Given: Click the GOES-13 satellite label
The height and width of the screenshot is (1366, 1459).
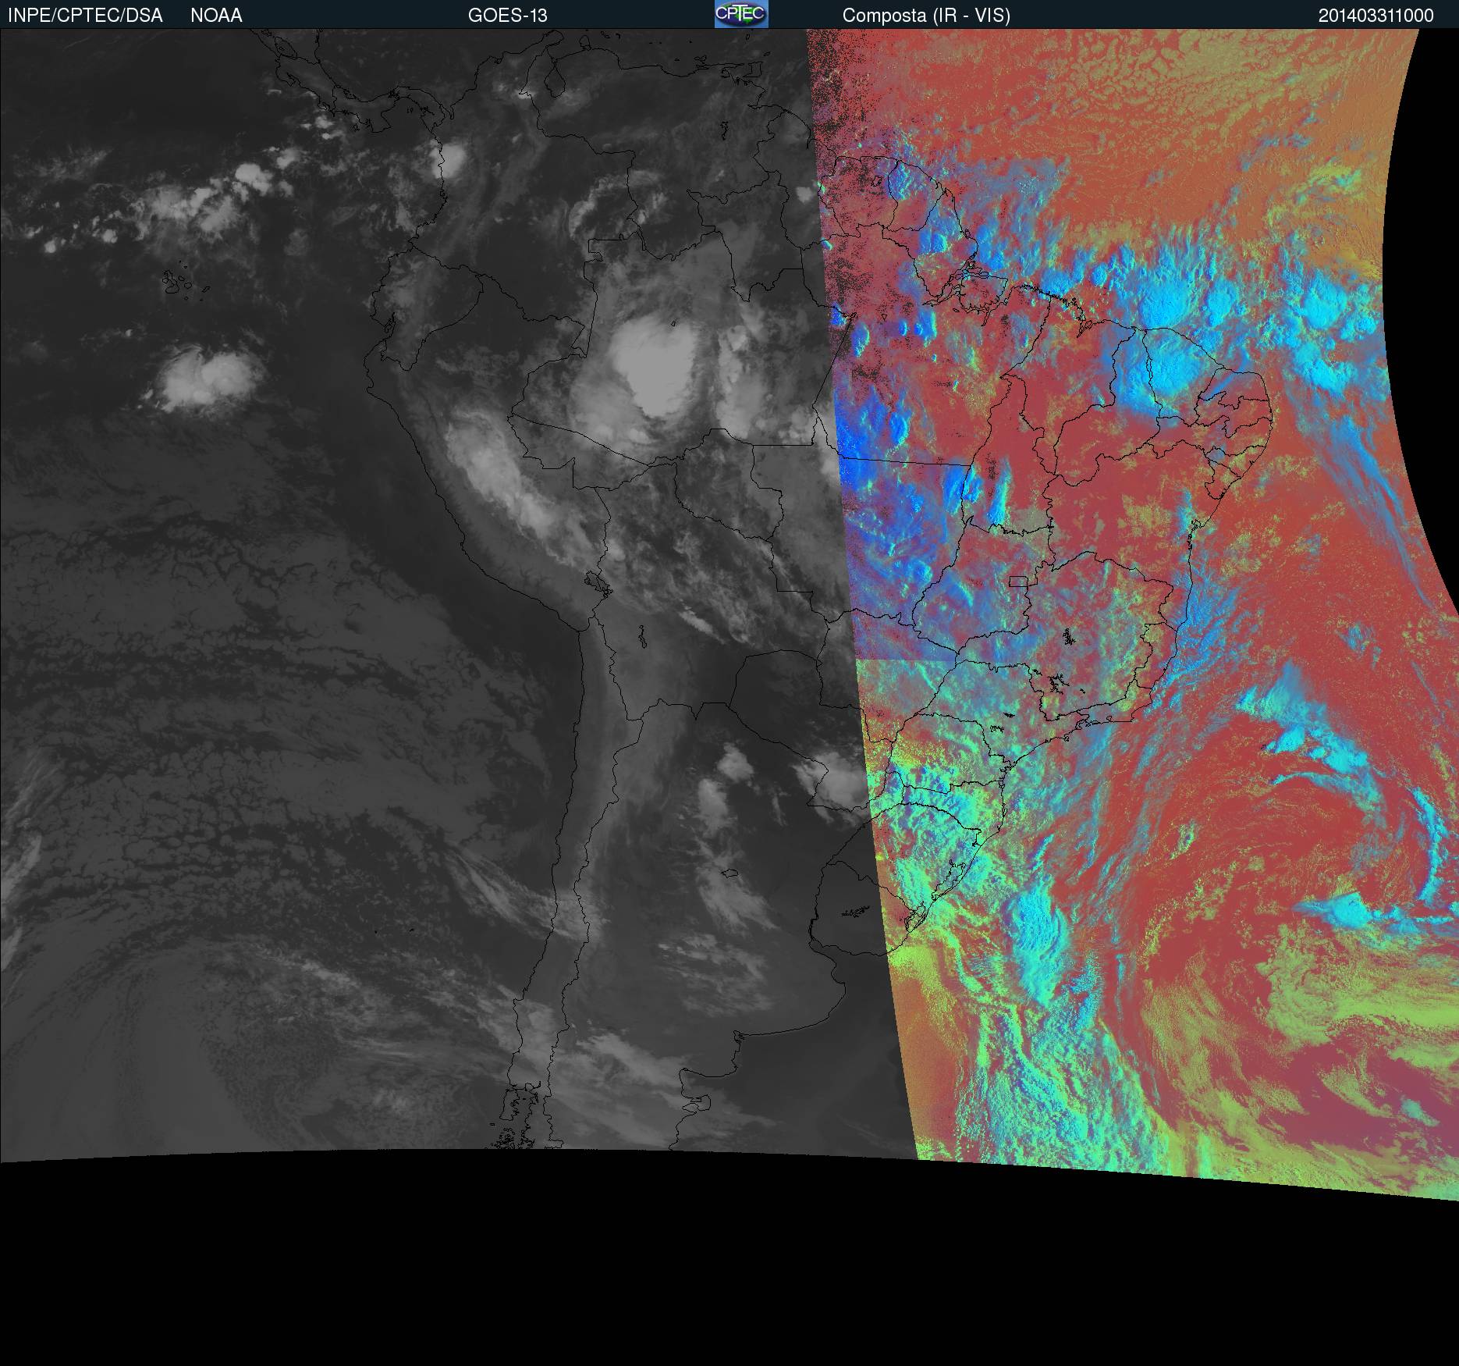Looking at the screenshot, I should 507,16.
